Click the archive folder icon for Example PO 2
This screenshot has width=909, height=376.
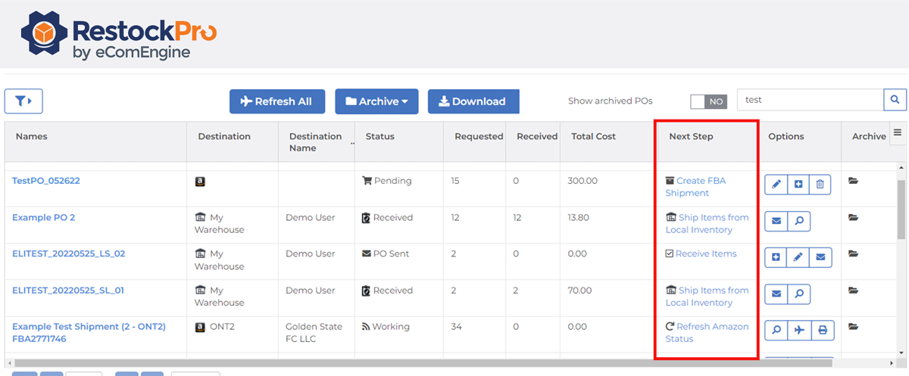click(854, 218)
